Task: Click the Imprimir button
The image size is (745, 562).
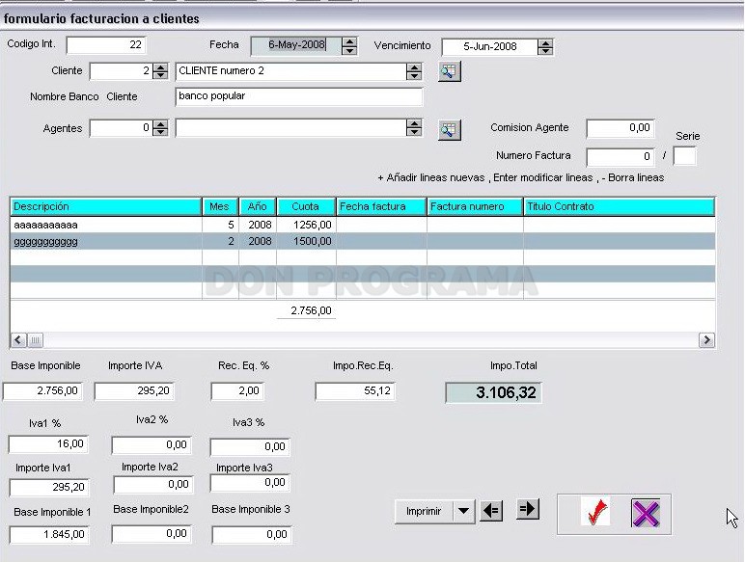Action: [424, 511]
